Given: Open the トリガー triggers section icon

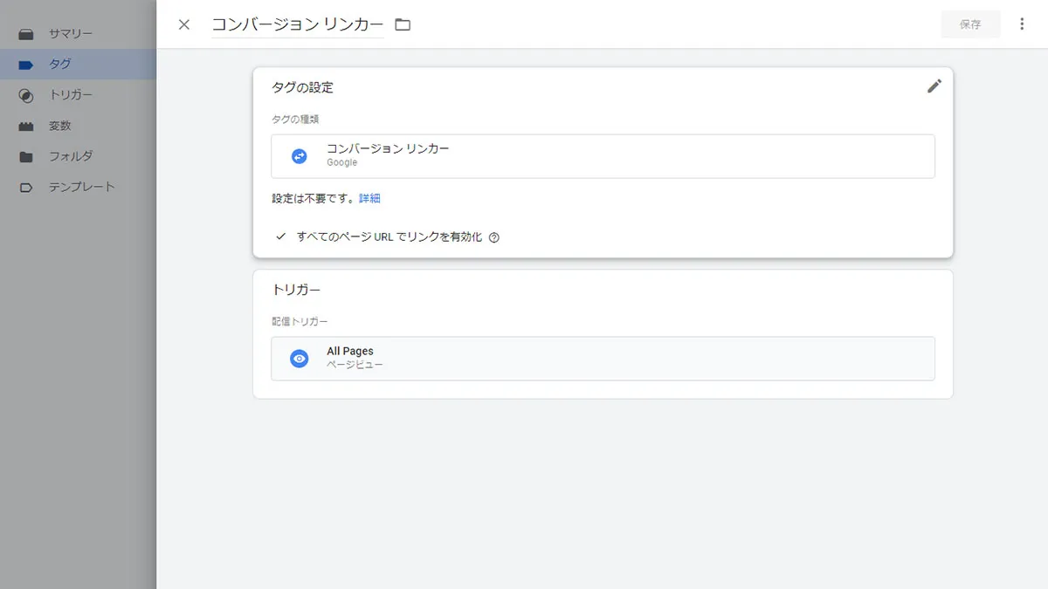Looking at the screenshot, I should click(x=24, y=94).
